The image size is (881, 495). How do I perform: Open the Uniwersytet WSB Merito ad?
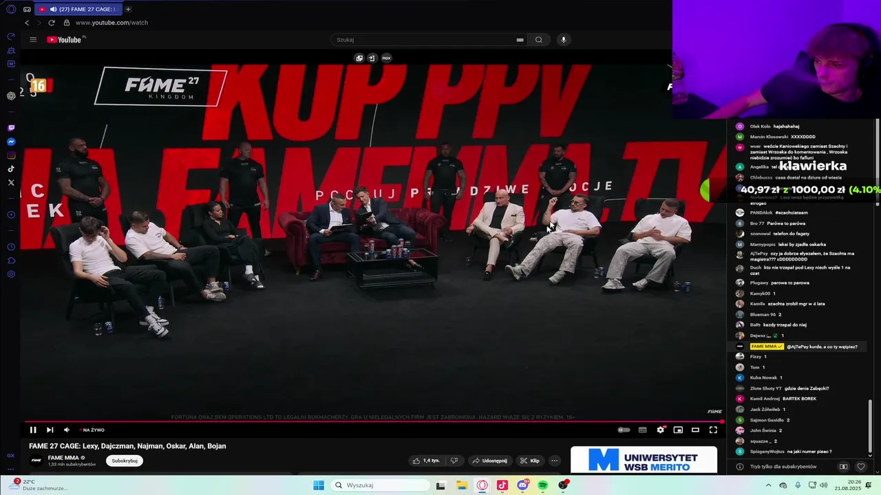[x=644, y=460]
